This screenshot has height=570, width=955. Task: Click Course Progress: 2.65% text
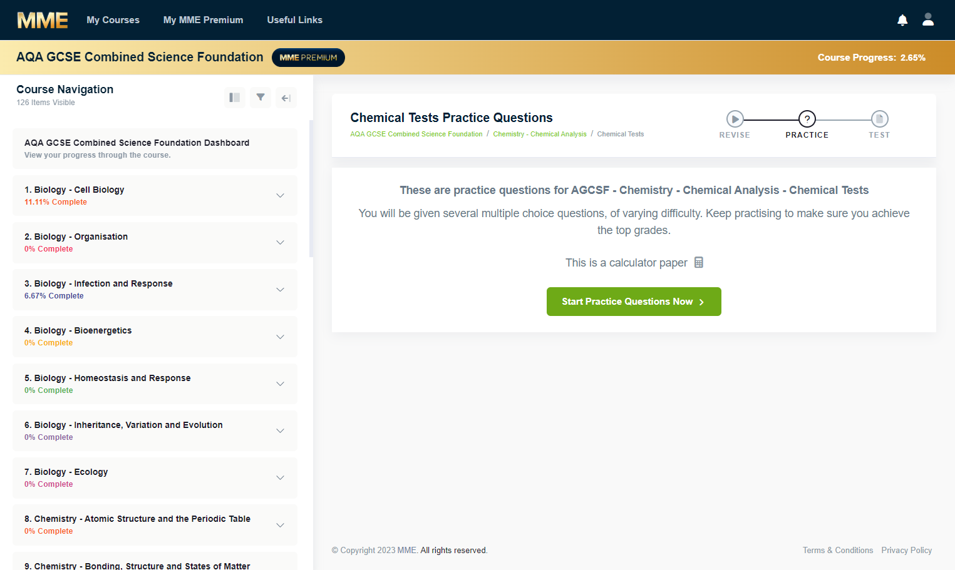(x=871, y=58)
